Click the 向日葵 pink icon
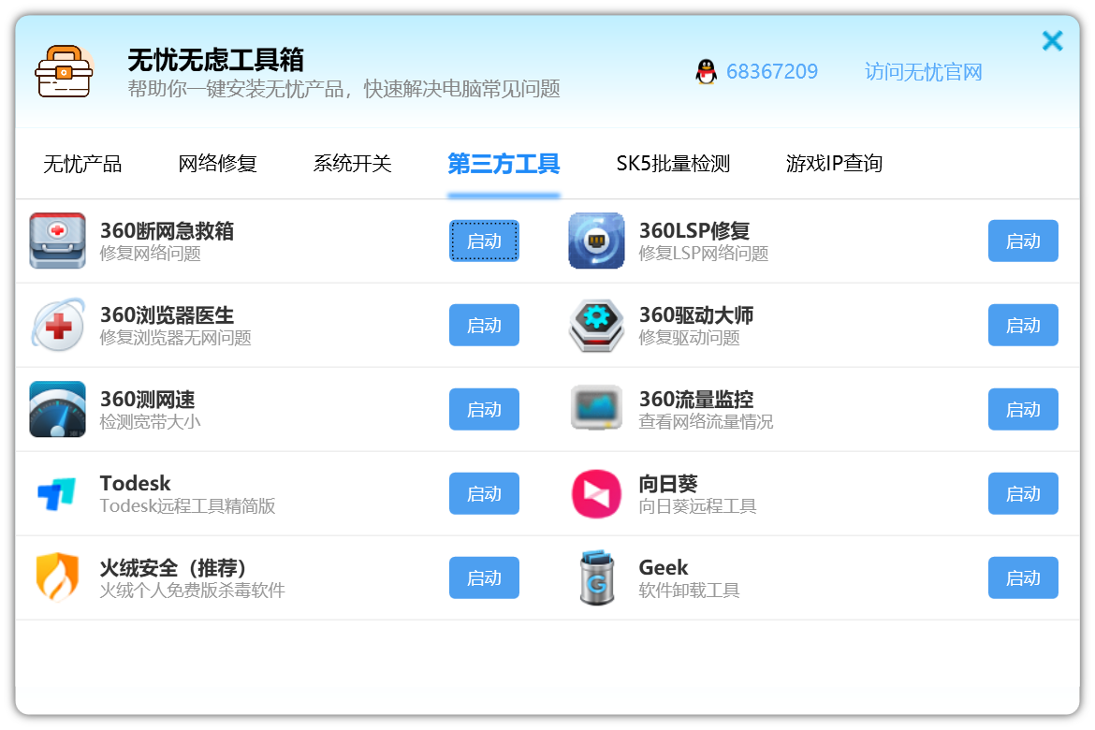This screenshot has width=1095, height=730. coord(596,493)
